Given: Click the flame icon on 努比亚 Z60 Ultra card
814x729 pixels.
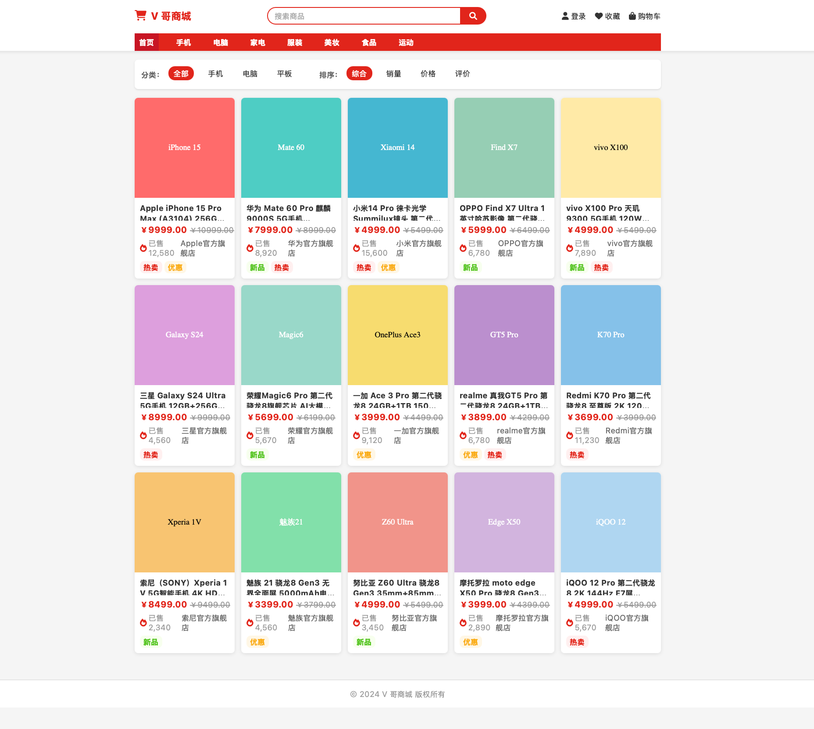Looking at the screenshot, I should pos(357,623).
